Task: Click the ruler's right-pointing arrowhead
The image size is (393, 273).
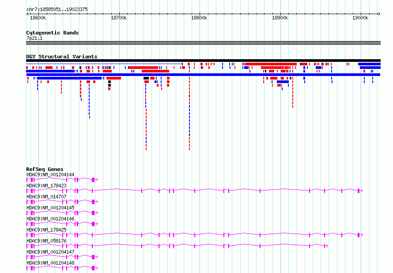Action: coord(379,14)
